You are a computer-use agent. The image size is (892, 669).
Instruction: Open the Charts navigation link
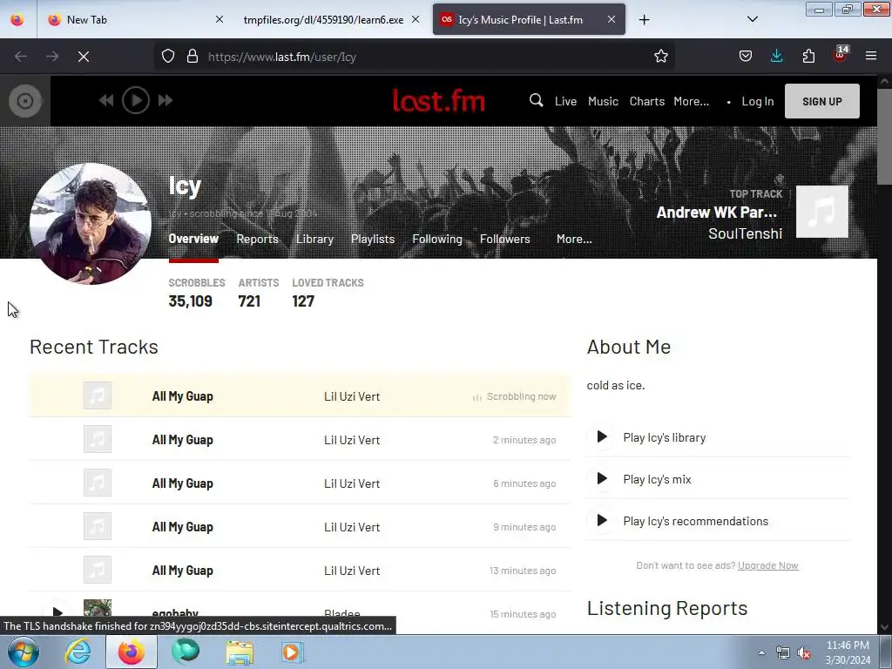coord(647,101)
